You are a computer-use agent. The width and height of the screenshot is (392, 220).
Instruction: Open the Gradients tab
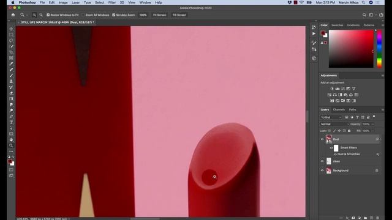tap(353, 25)
